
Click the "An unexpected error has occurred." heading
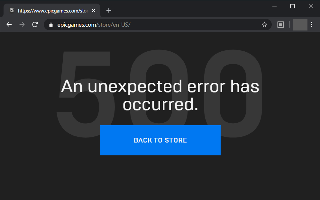pos(160,95)
